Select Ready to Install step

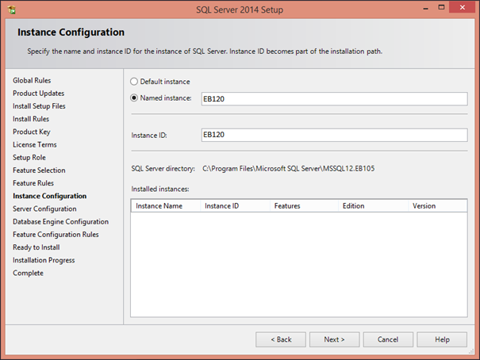36,247
